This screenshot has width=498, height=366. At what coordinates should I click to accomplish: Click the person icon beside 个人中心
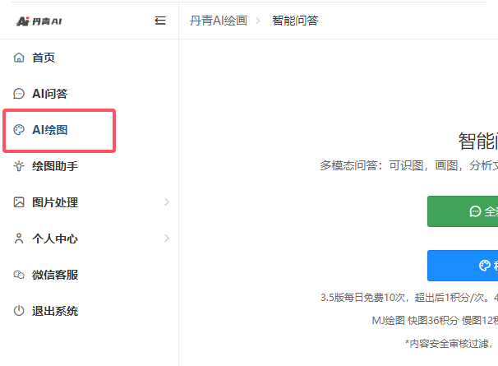(x=19, y=239)
